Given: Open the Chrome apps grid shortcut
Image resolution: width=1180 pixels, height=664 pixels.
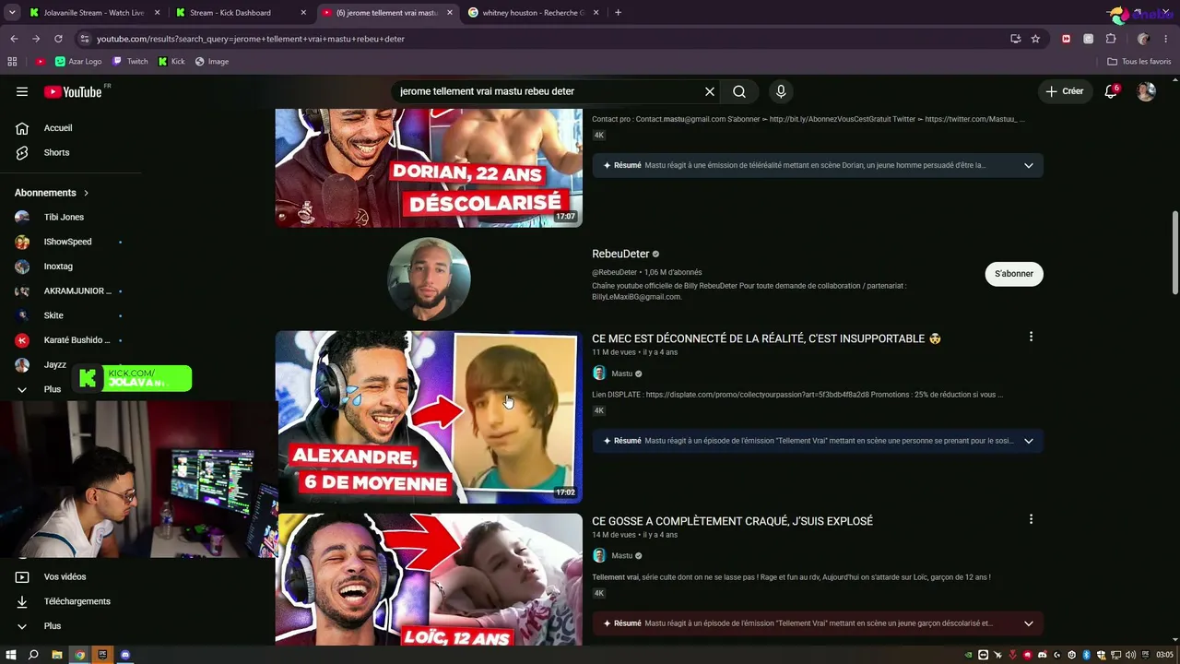Looking at the screenshot, I should tap(12, 62).
